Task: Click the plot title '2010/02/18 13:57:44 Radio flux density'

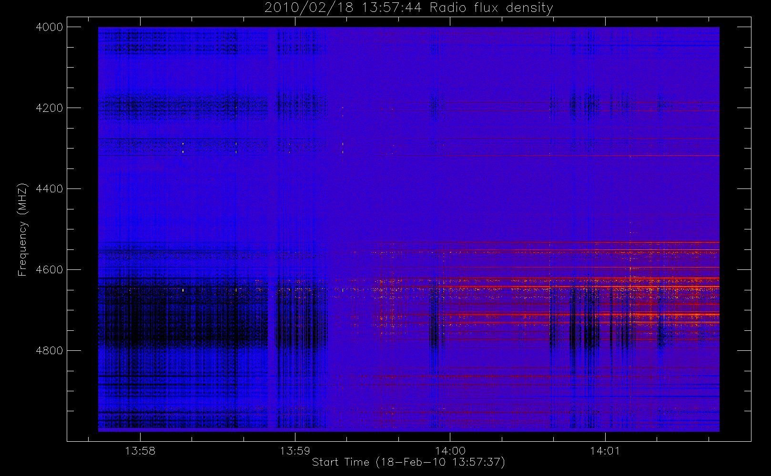Action: 409,8
